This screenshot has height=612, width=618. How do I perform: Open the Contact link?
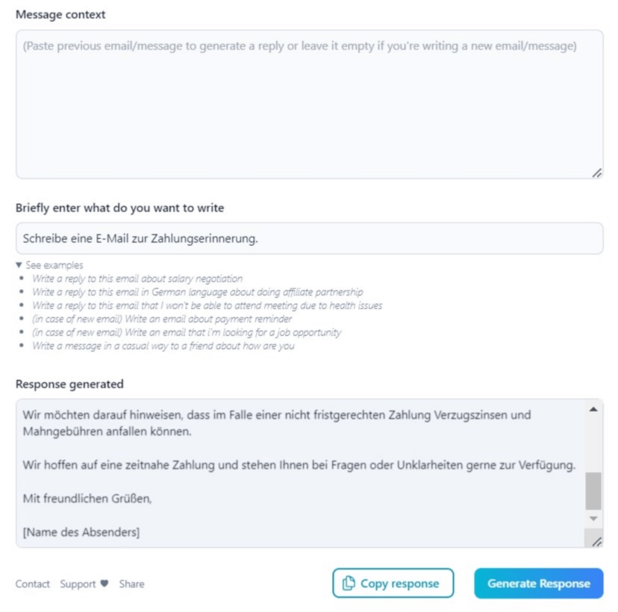(33, 584)
